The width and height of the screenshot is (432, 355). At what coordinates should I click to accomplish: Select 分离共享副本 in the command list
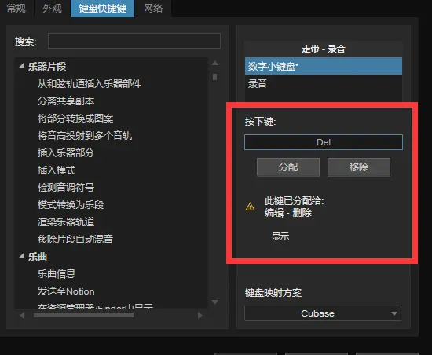pyautogui.click(x=66, y=101)
